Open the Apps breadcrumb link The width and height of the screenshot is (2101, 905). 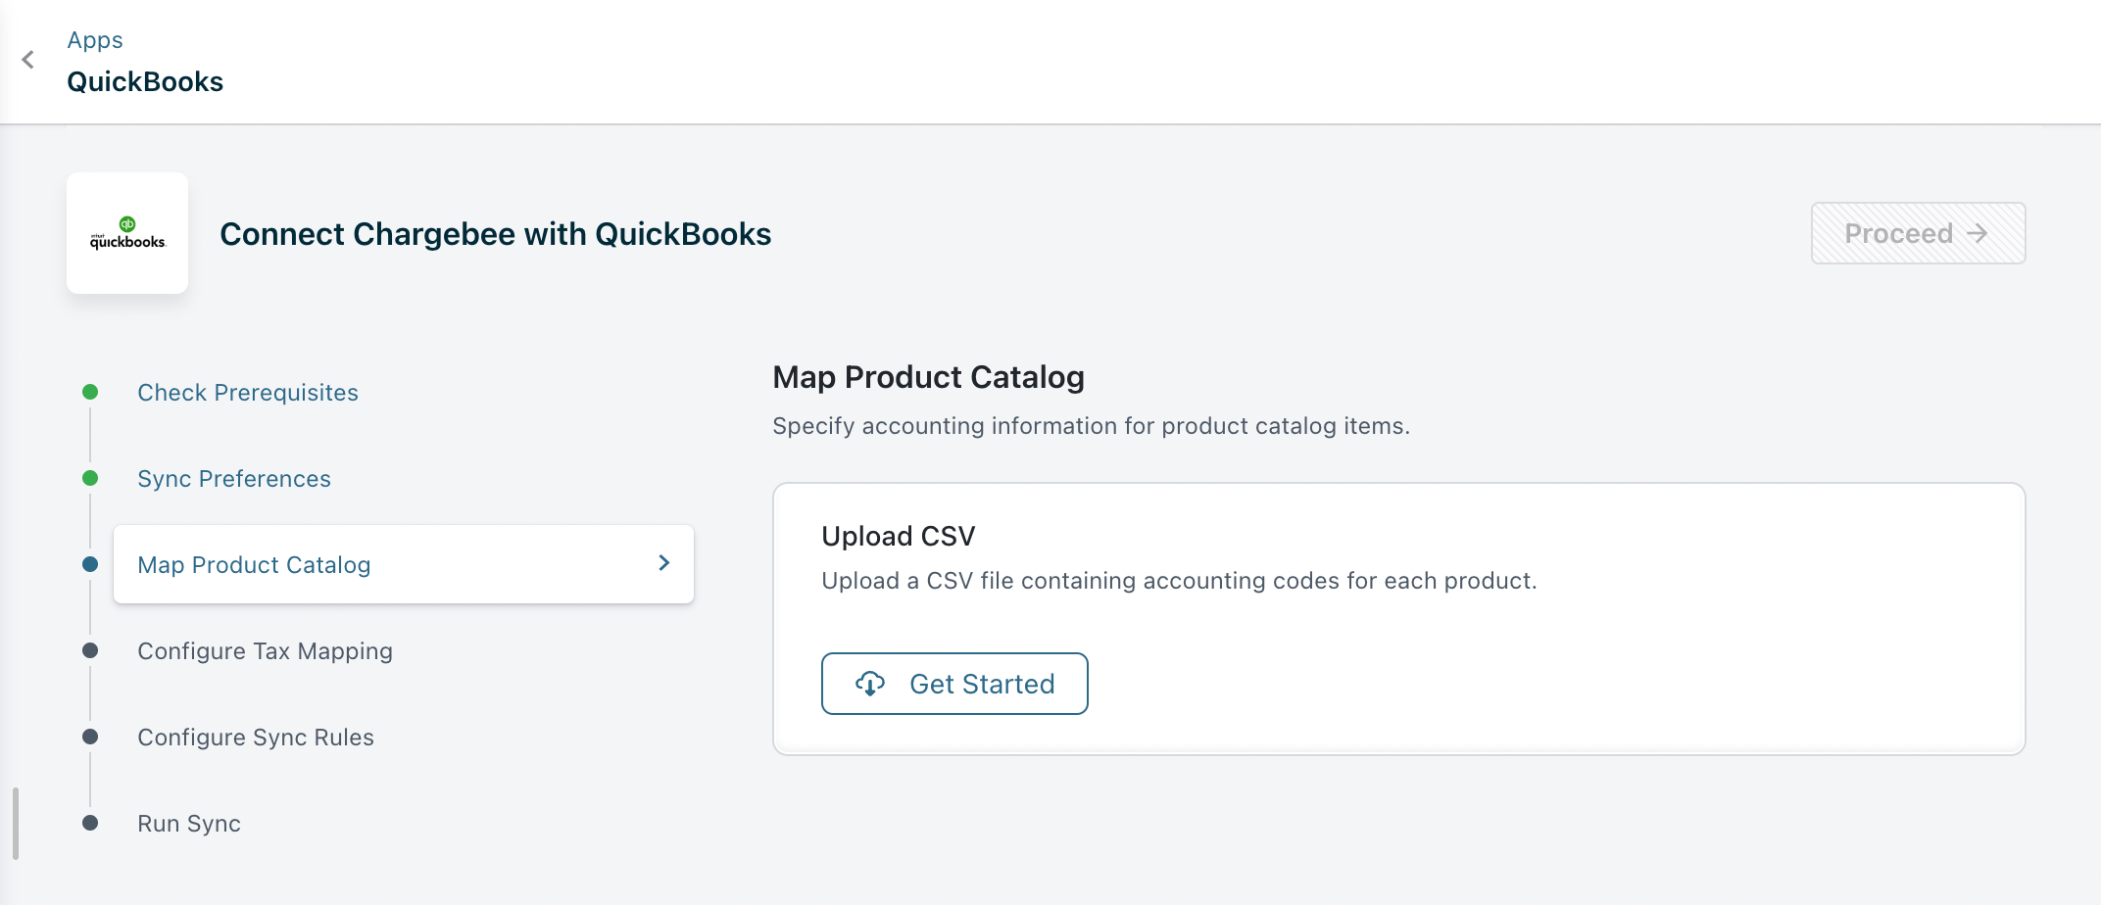point(95,40)
